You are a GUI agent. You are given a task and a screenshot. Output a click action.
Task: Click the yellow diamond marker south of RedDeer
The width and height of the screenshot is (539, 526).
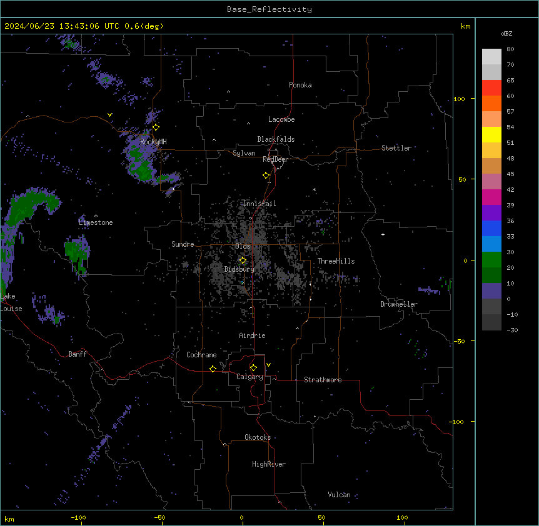266,176
